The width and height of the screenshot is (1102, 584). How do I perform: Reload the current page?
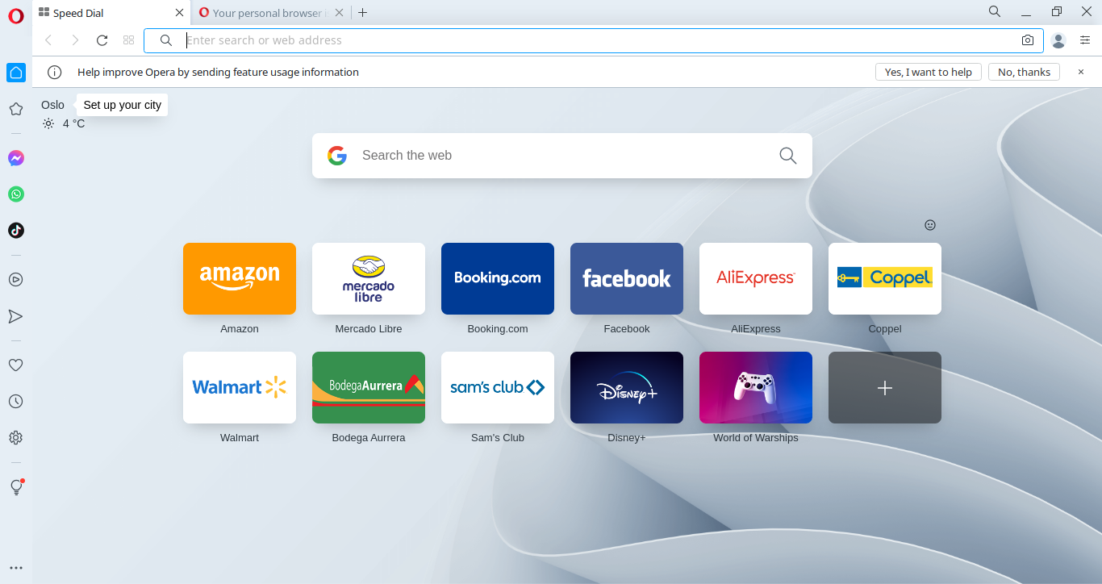click(102, 40)
